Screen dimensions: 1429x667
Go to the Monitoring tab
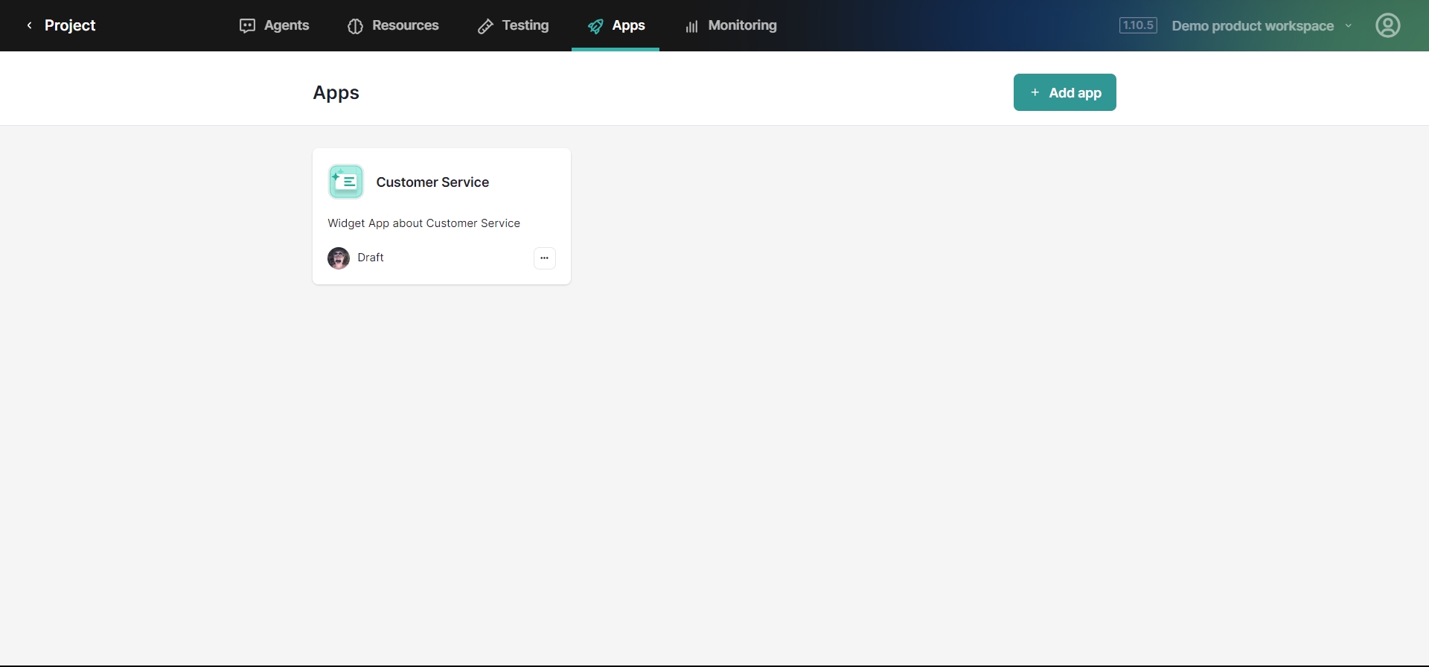pos(742,25)
